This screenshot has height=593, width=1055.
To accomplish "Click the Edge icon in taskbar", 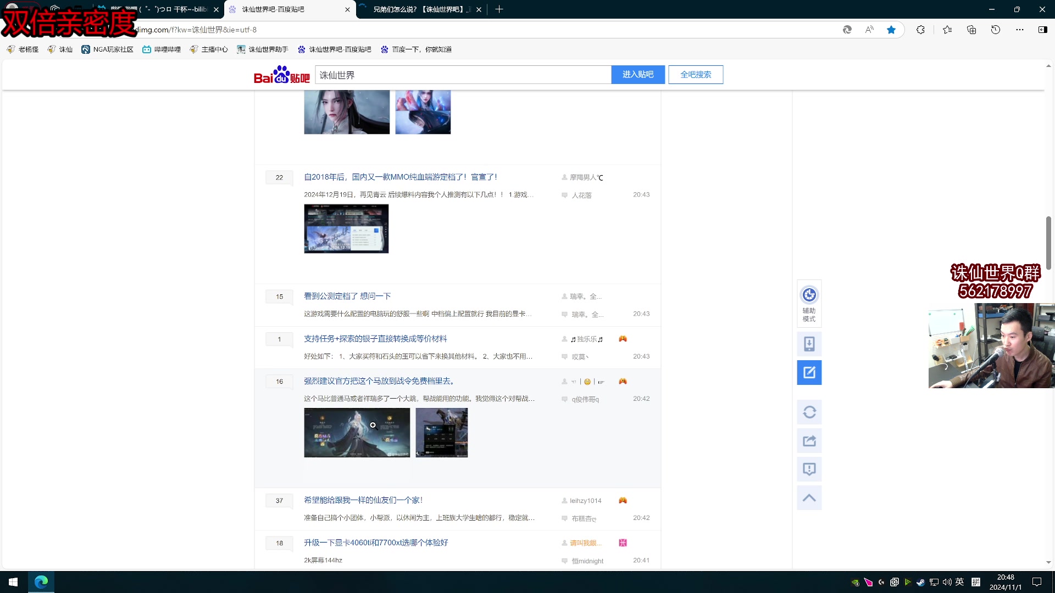I will 41,581.
